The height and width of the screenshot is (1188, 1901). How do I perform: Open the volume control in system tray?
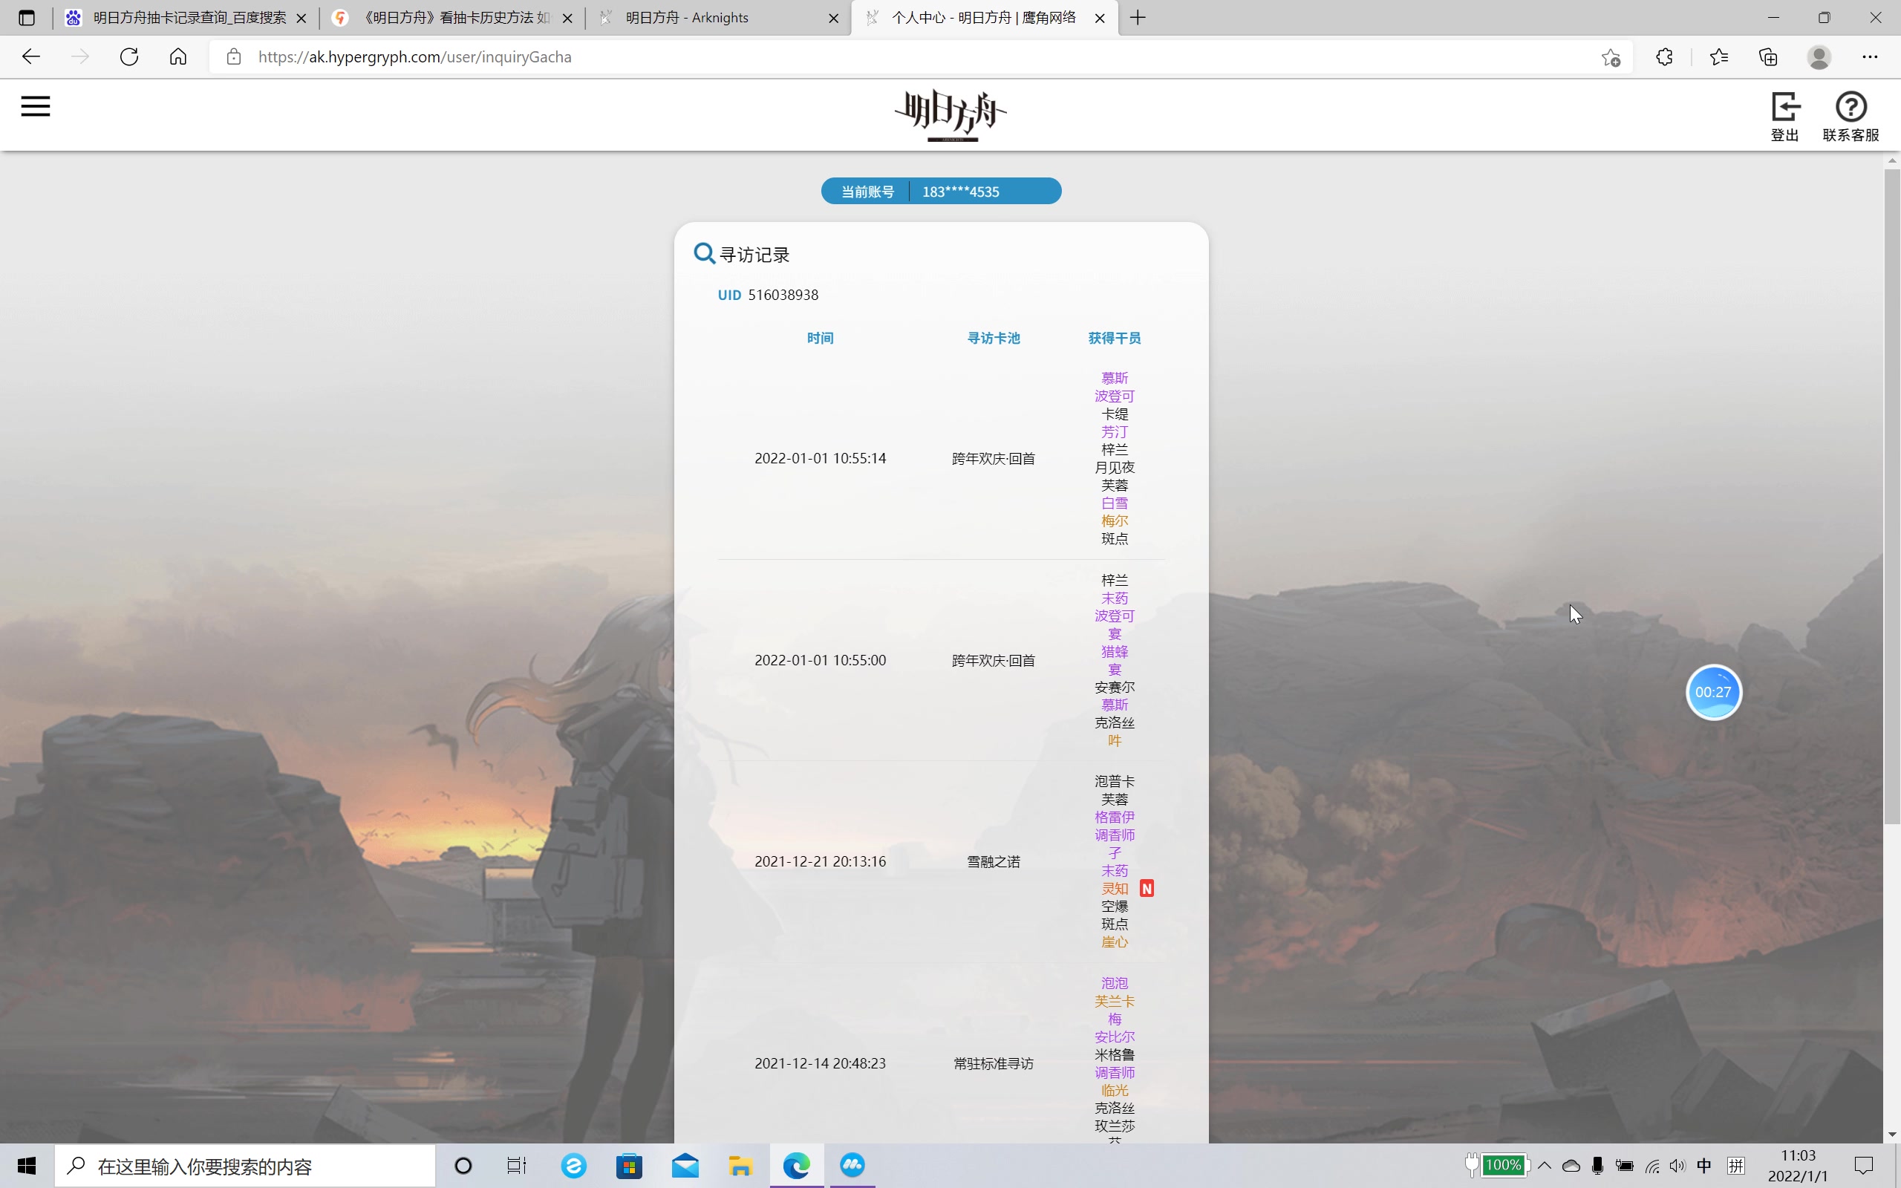[x=1677, y=1165]
